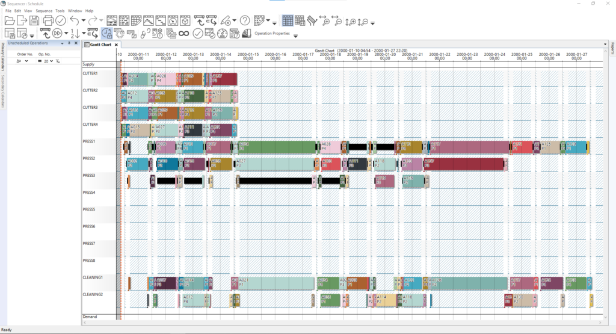
Task: Click the Save disk icon in the toolbar
Action: pos(35,20)
